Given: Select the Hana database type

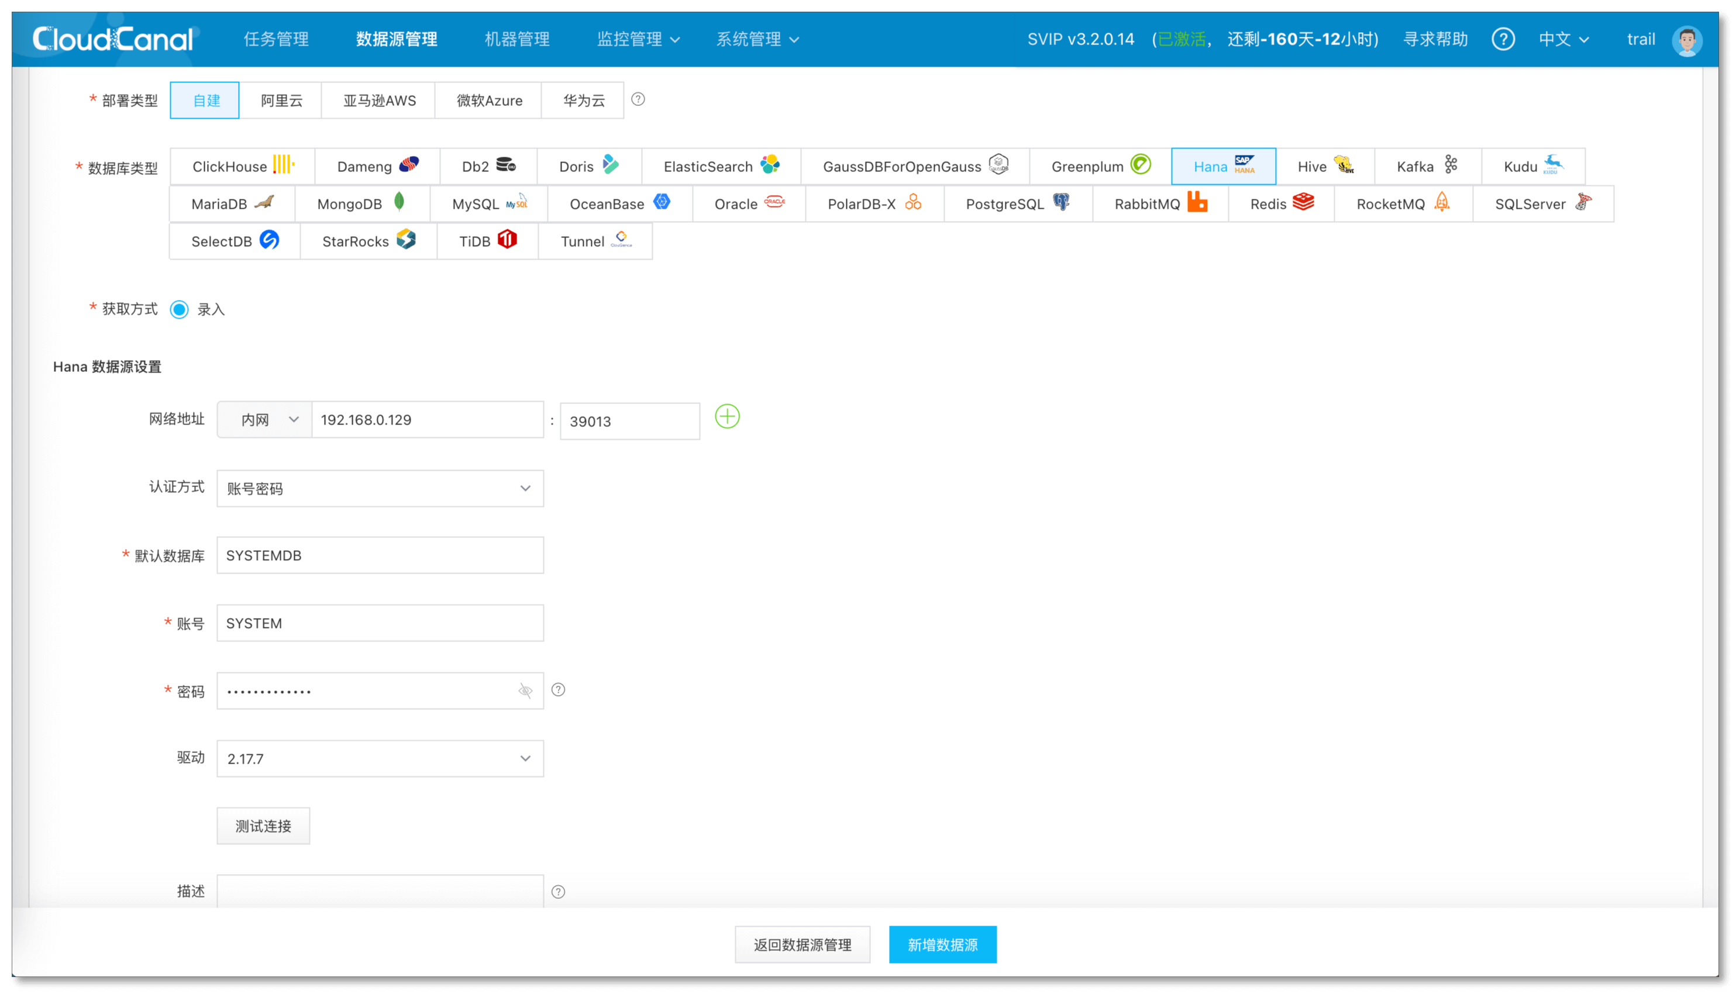Looking at the screenshot, I should [x=1222, y=166].
